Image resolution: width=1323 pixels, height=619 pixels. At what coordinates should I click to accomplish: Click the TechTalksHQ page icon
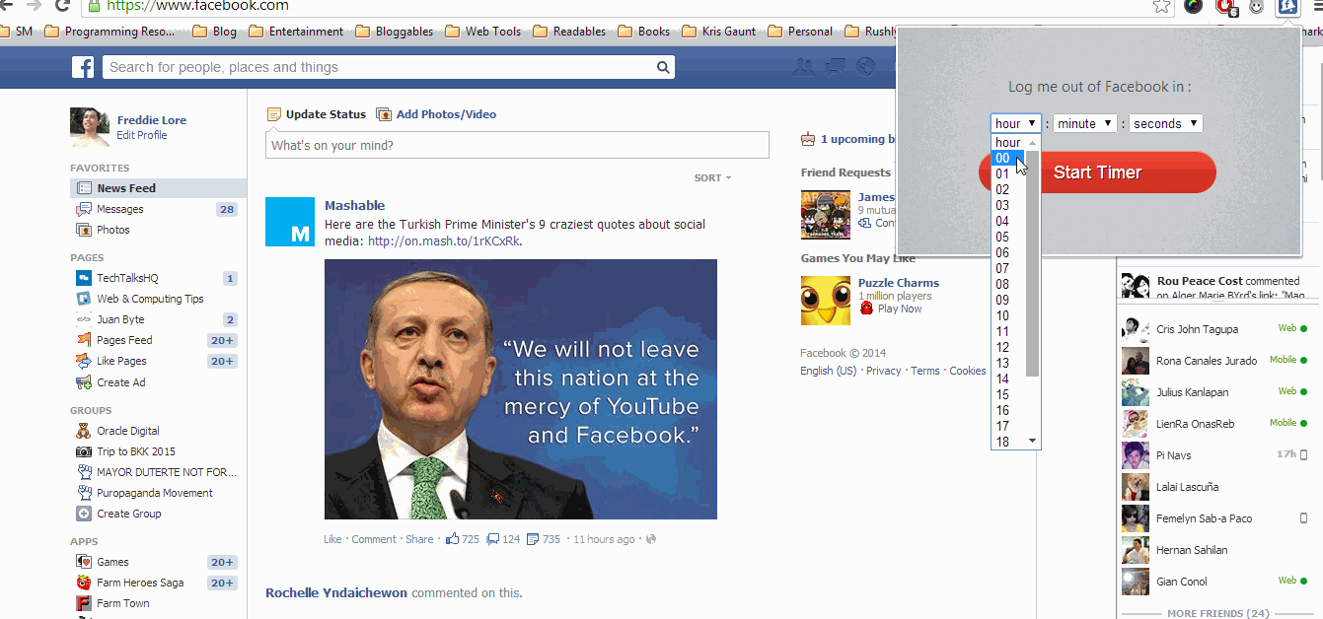pyautogui.click(x=84, y=278)
